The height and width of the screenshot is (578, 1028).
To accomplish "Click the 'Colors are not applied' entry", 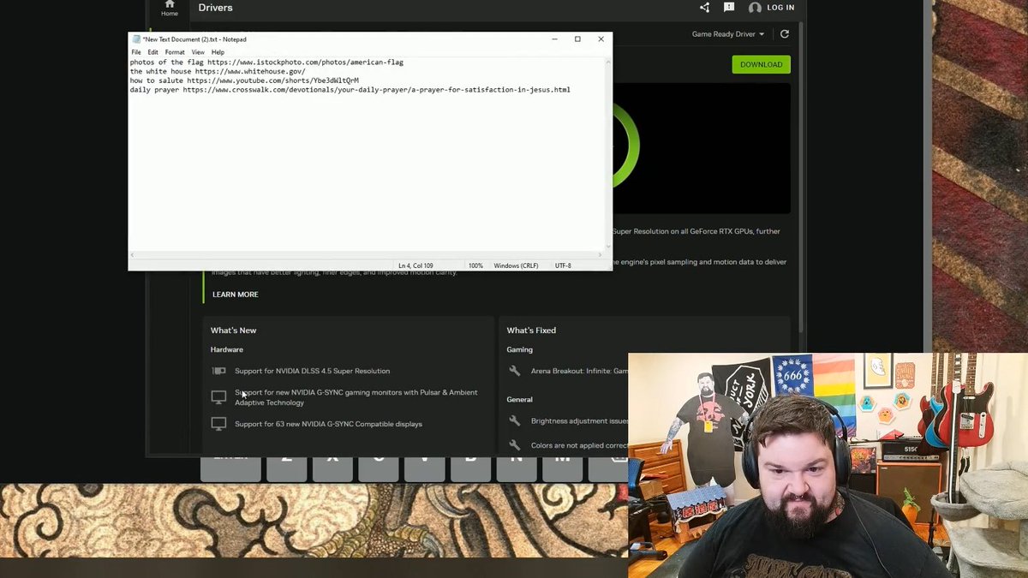I will 580,445.
